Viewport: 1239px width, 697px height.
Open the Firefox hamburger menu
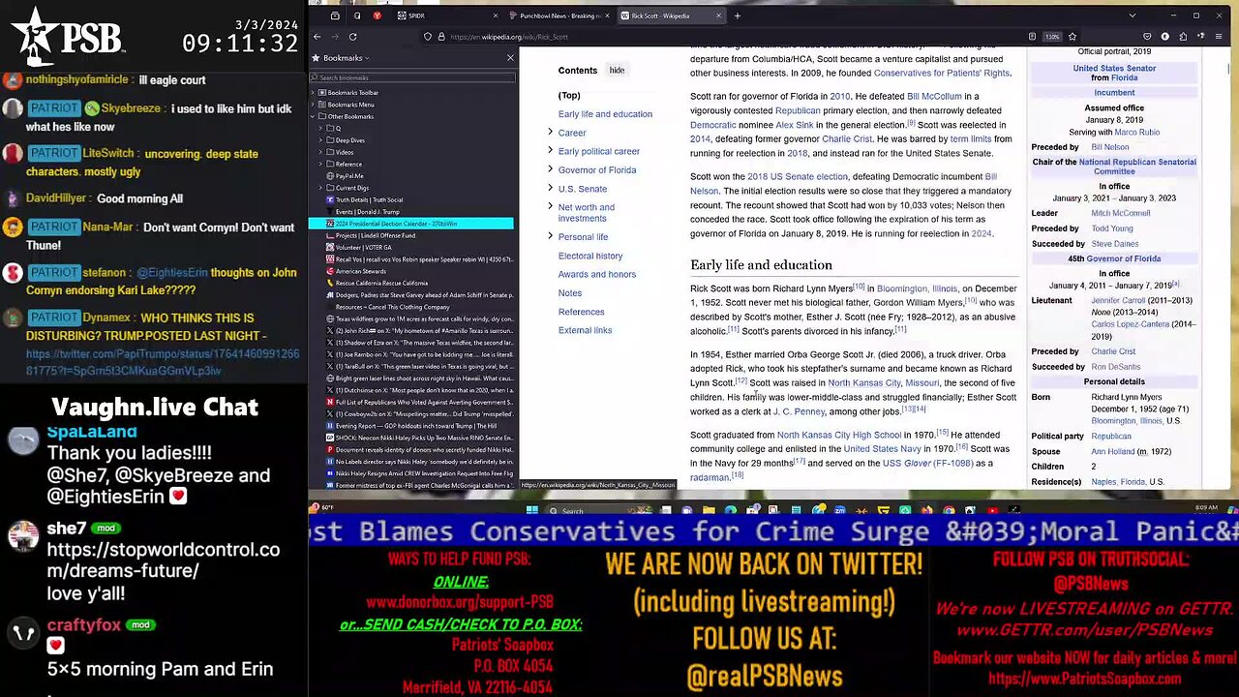[1219, 37]
